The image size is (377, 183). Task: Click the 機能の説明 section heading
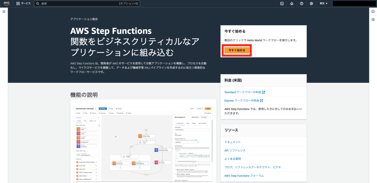pyautogui.click(x=84, y=94)
